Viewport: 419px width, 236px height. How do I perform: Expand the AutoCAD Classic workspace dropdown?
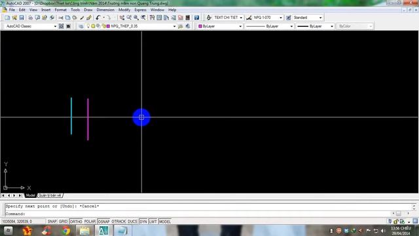point(55,26)
